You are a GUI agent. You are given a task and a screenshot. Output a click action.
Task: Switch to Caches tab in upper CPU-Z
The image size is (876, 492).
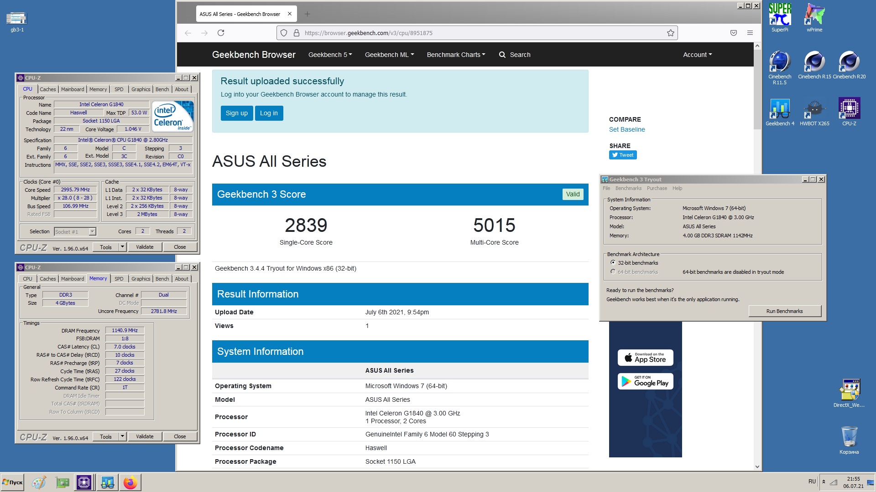point(48,89)
